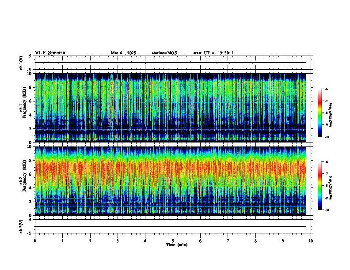This screenshot has width=350, height=270.
Task: Click the time axis tick label "9"
Action: tap(283, 241)
